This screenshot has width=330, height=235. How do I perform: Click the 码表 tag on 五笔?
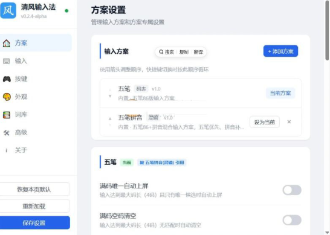coord(141,89)
